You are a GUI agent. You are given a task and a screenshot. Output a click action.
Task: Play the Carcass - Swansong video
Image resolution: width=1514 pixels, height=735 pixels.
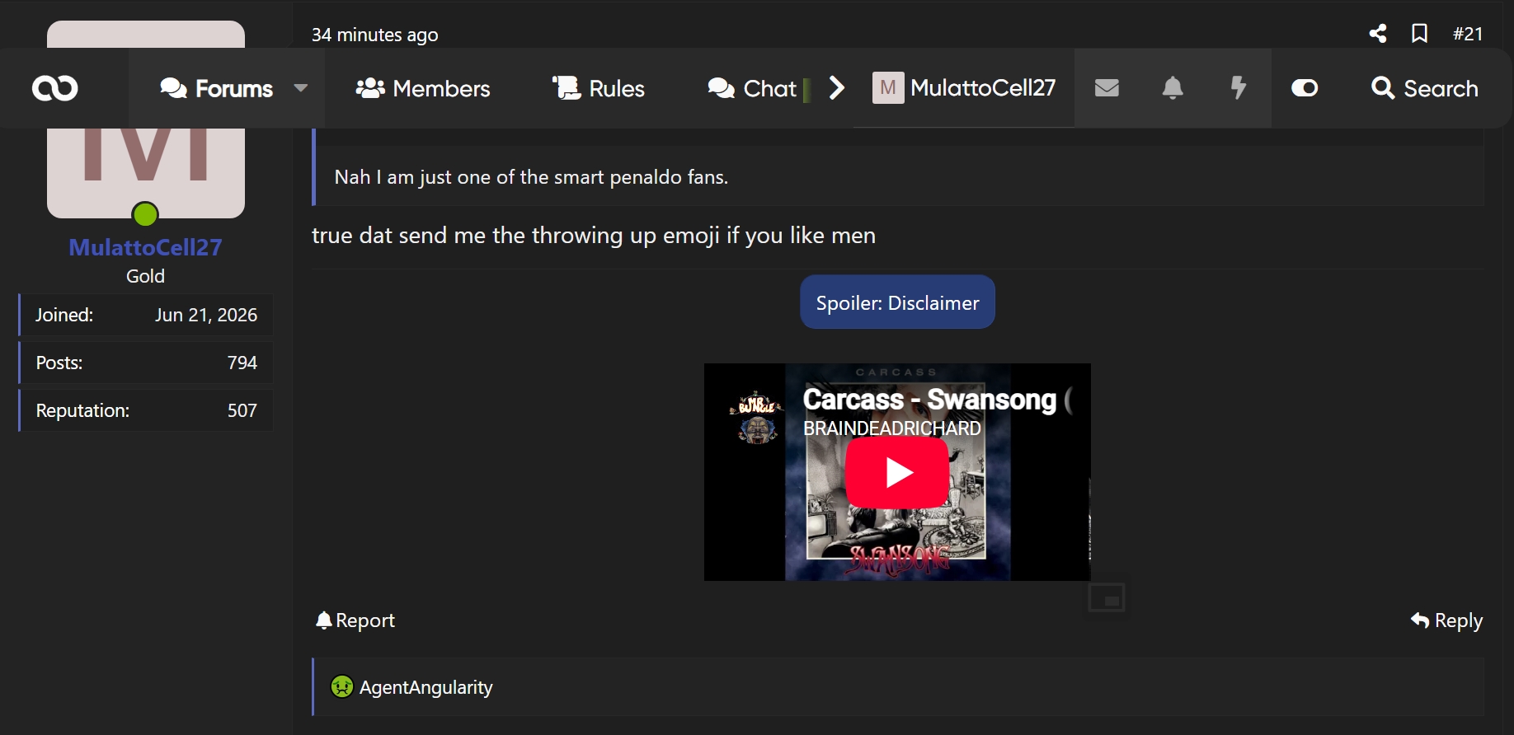(897, 473)
